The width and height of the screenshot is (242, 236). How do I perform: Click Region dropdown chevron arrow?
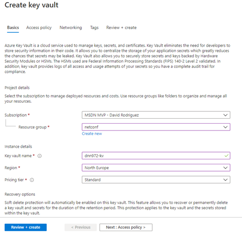click(x=225, y=168)
